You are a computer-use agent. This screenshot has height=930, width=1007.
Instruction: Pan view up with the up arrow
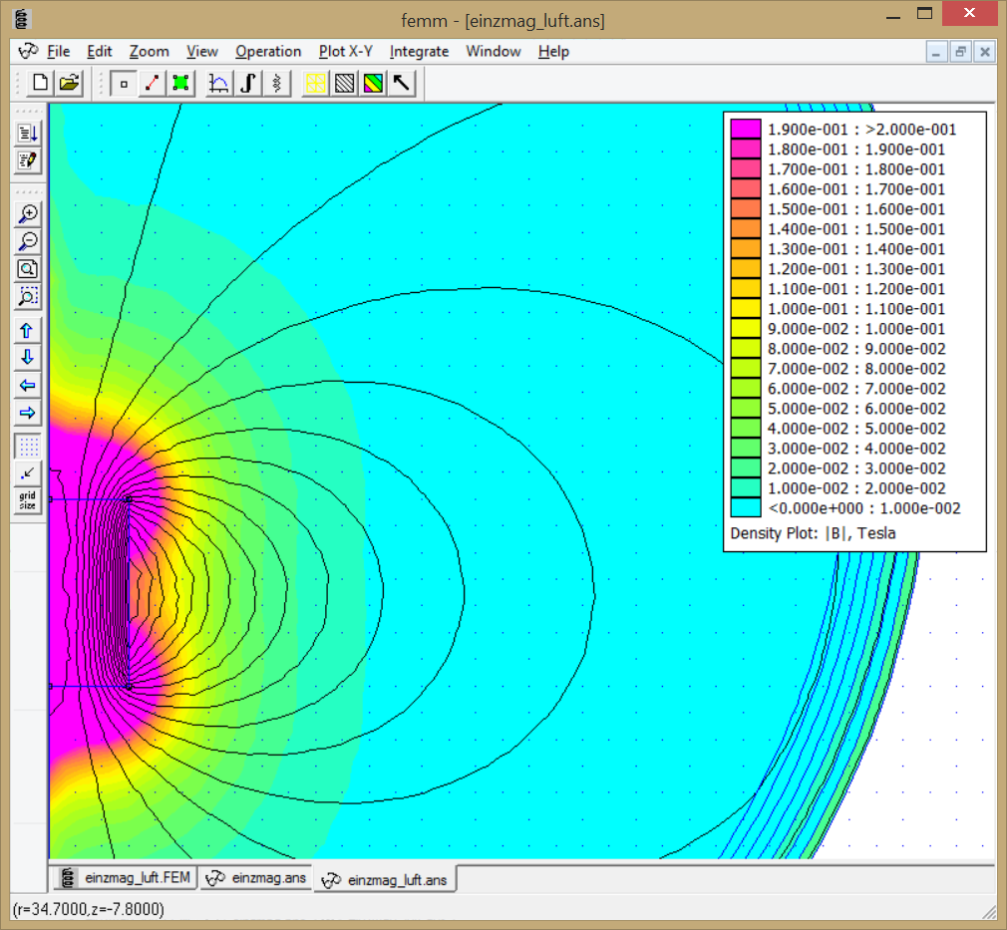pos(28,331)
